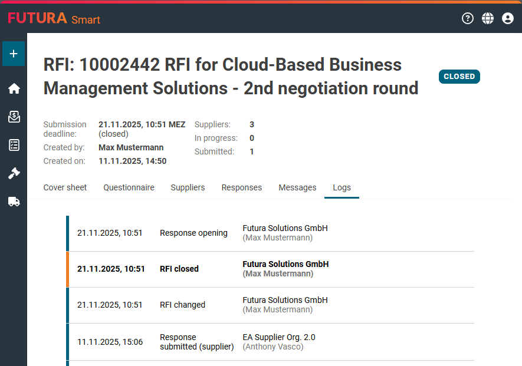Select the Response opening log entry

[270, 233]
